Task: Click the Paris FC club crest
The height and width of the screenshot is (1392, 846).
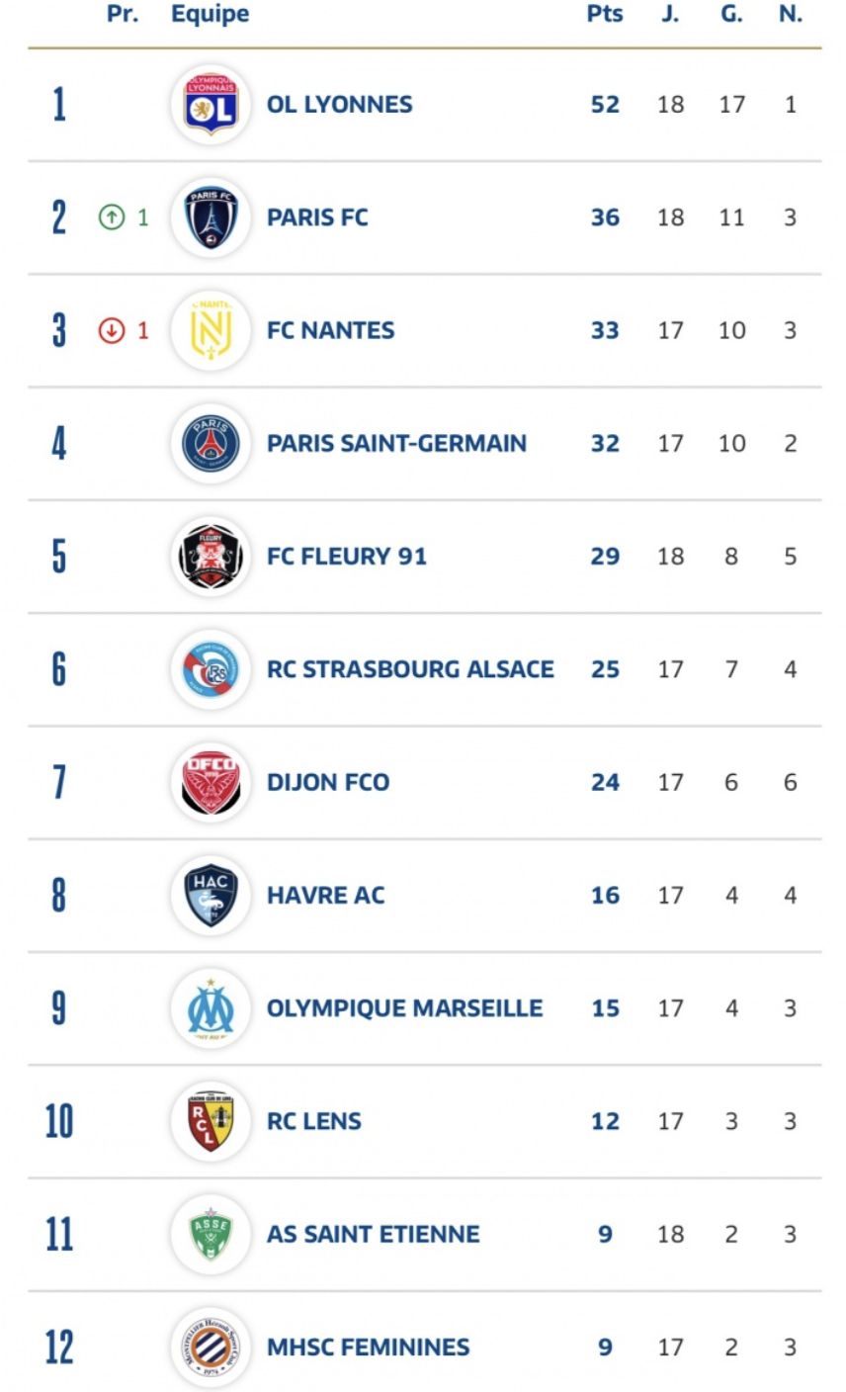Action: (211, 217)
